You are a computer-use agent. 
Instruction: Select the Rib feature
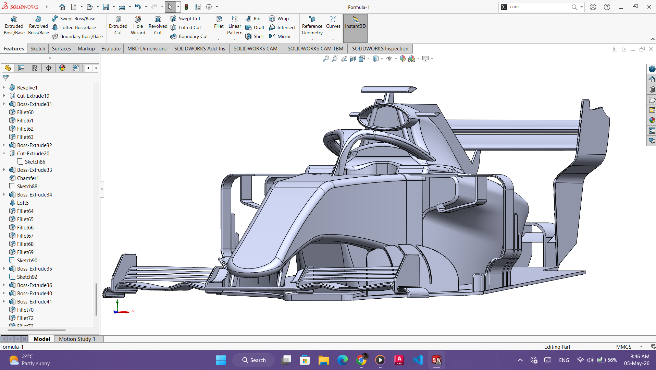253,19
